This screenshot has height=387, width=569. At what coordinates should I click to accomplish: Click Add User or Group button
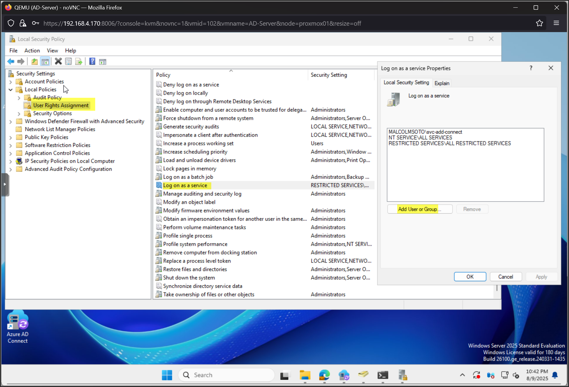420,209
